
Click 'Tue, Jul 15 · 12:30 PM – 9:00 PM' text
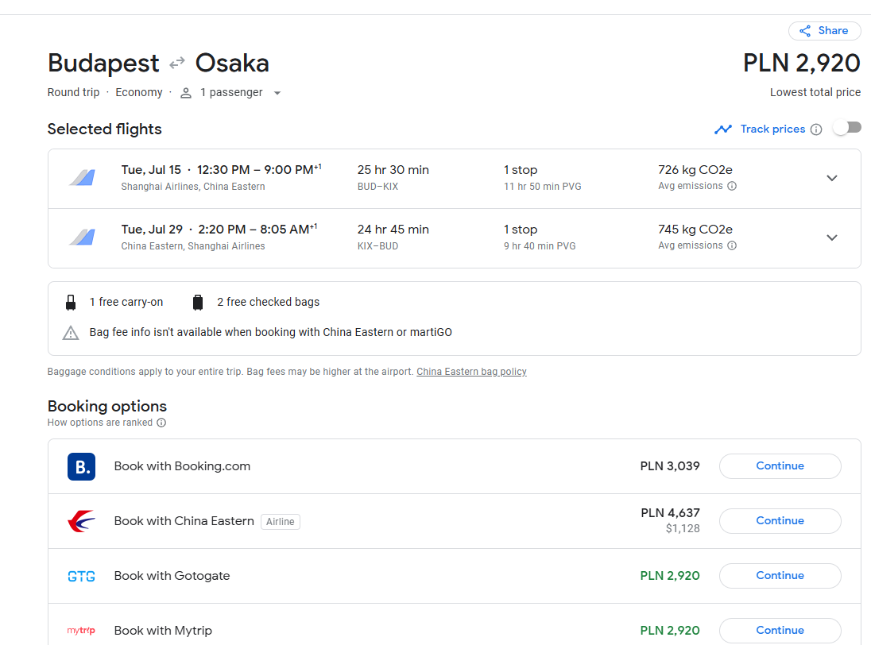221,169
